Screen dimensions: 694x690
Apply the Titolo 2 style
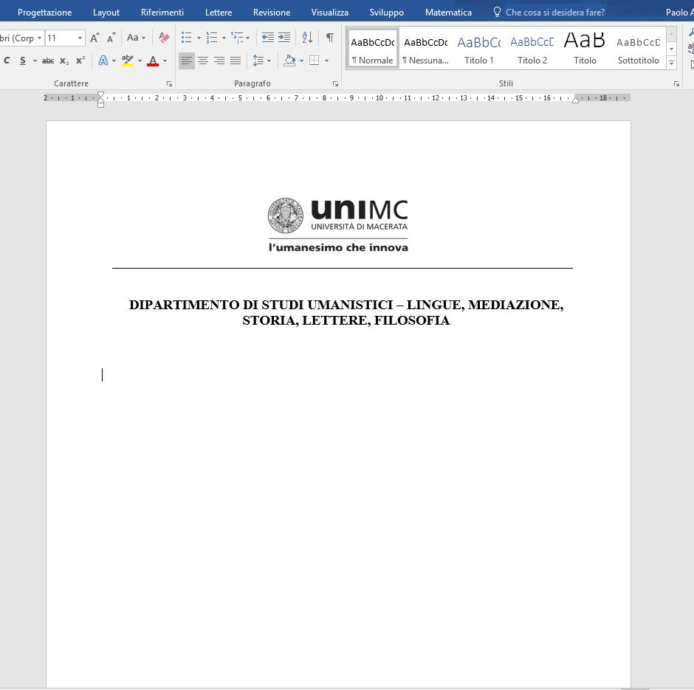tap(532, 48)
